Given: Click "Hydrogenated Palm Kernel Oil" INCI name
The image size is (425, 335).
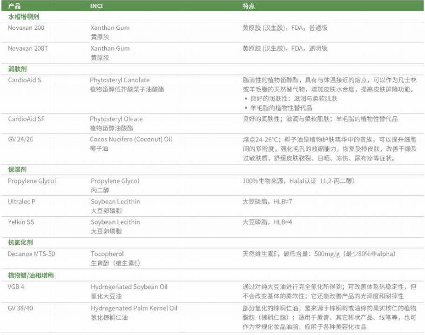Looking at the screenshot, I should pyautogui.click(x=134, y=308).
